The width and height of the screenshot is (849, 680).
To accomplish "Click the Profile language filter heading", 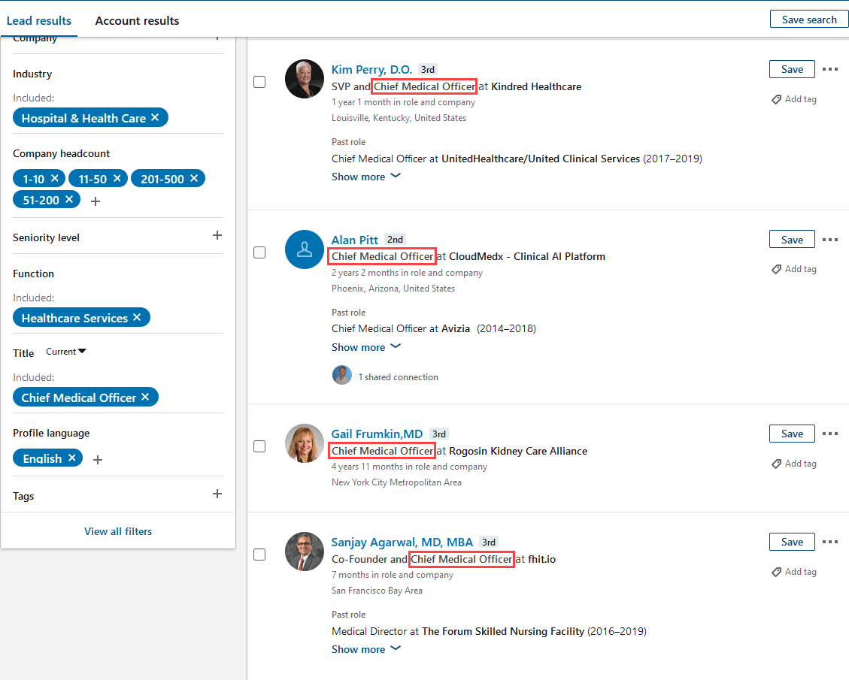I will click(51, 433).
